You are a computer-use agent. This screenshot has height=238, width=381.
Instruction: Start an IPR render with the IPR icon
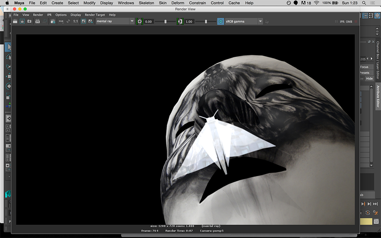click(x=37, y=21)
